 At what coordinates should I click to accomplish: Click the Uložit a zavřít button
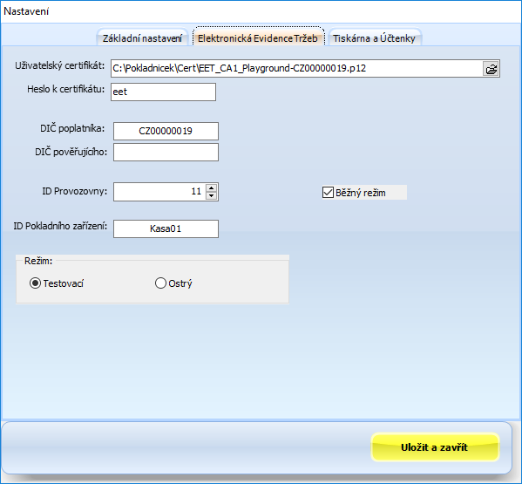[435, 447]
